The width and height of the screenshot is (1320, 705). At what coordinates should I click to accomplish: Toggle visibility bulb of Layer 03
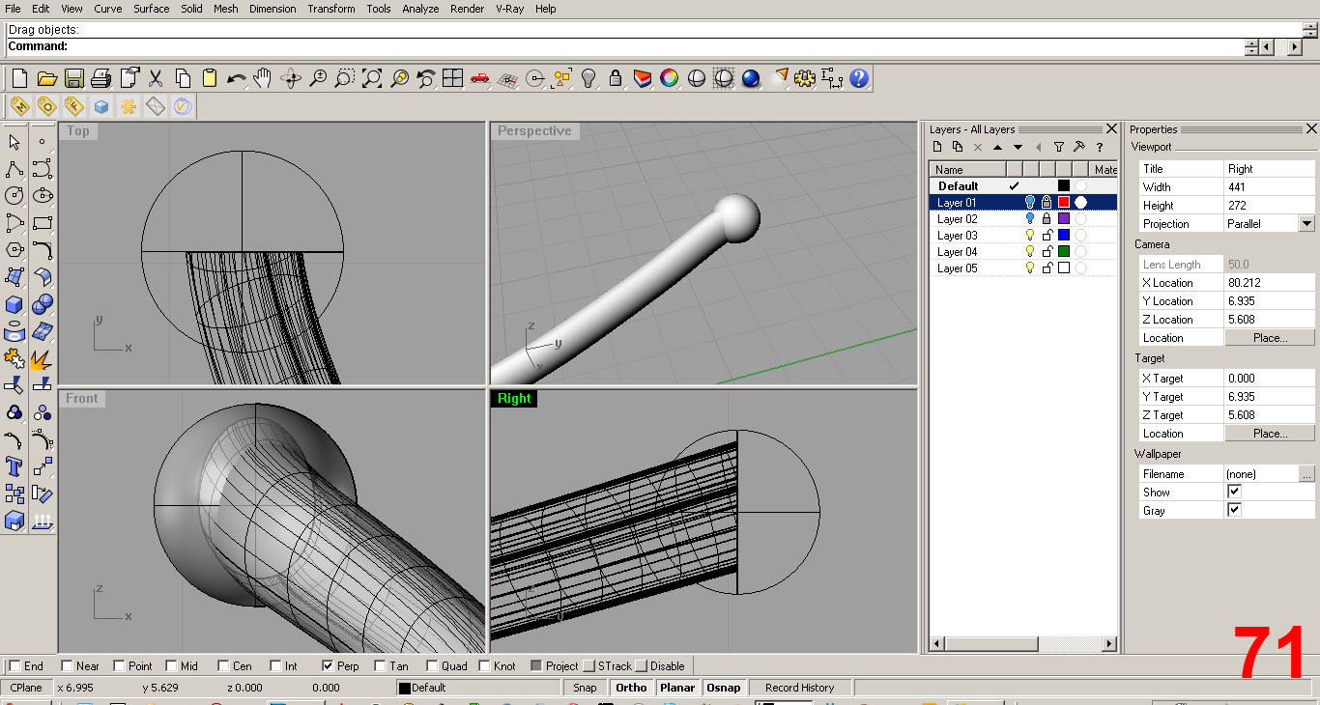coord(1030,236)
